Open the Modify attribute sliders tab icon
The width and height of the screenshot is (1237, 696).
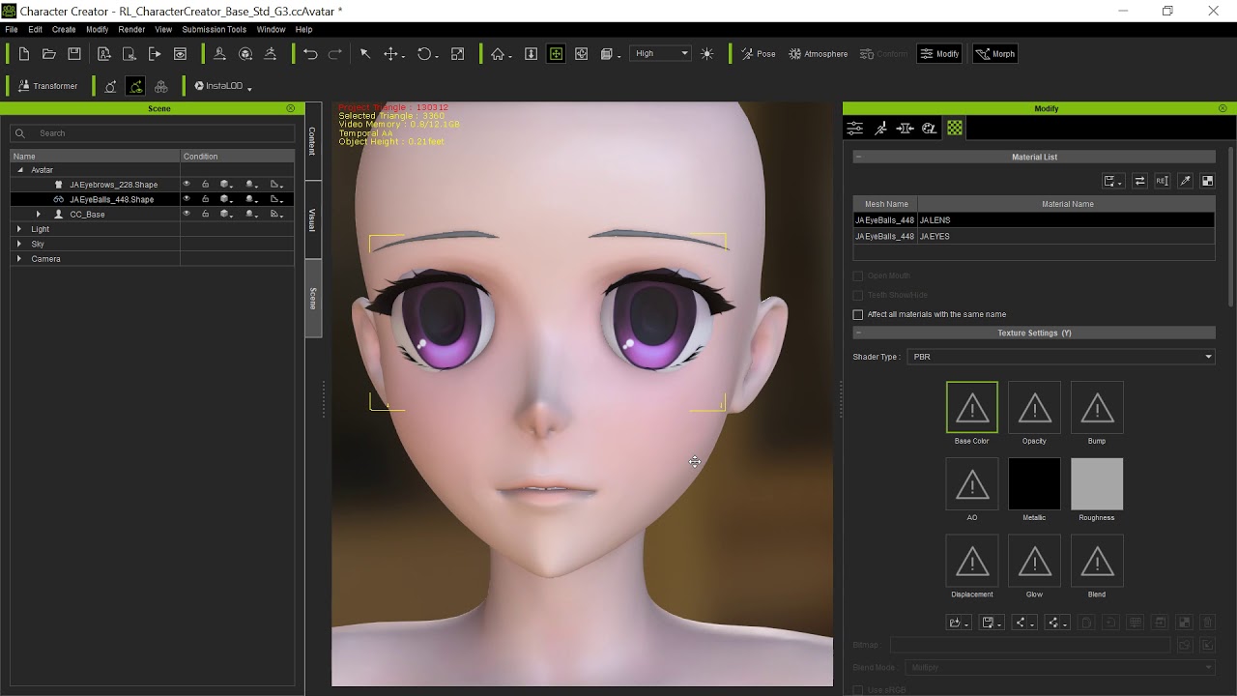coord(854,128)
